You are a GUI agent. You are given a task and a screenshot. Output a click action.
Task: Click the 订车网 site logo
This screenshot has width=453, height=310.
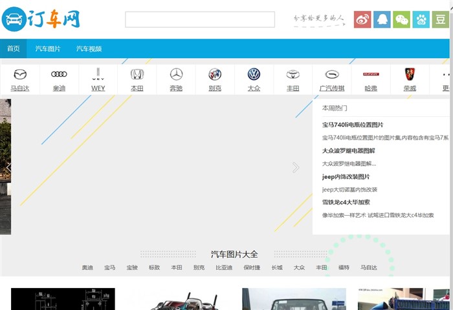[x=41, y=19]
